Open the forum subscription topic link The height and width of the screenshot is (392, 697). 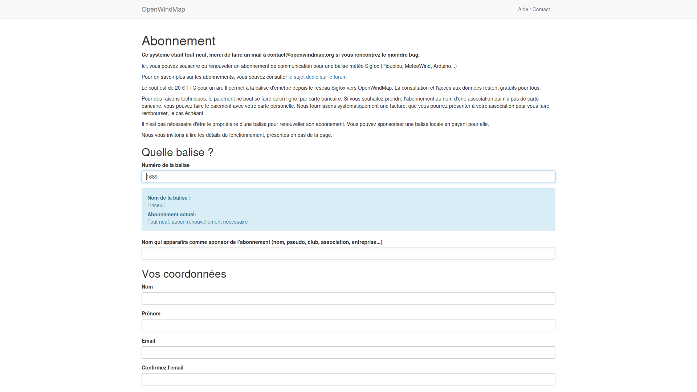[317, 77]
